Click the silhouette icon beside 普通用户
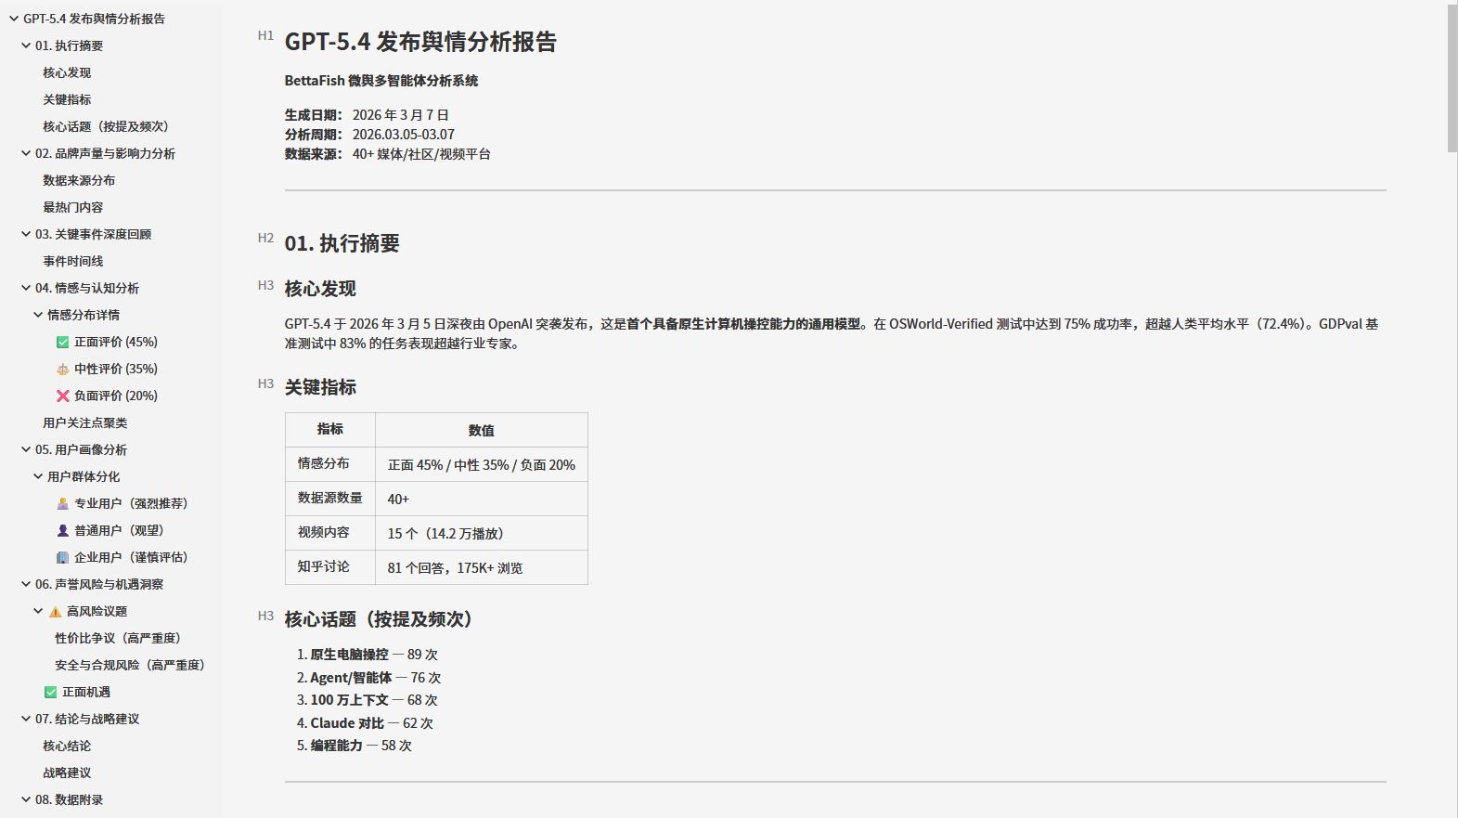1458x818 pixels. click(63, 530)
